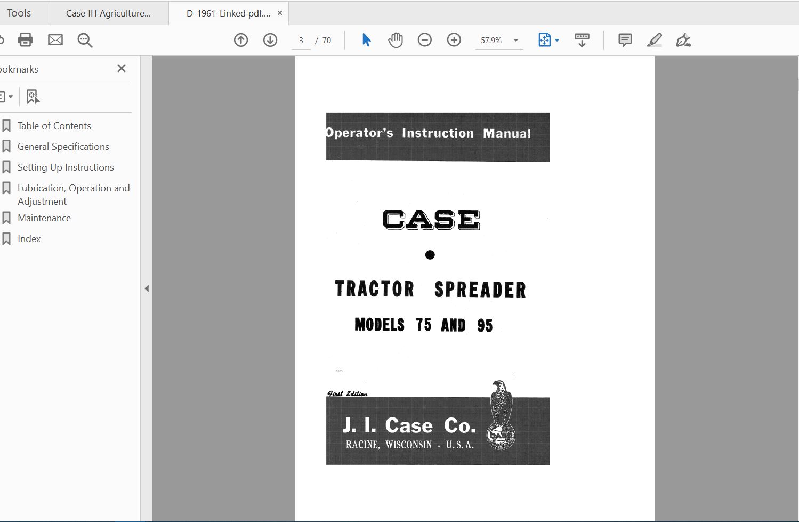Switch to Case IH Agriculture tab

pos(108,13)
